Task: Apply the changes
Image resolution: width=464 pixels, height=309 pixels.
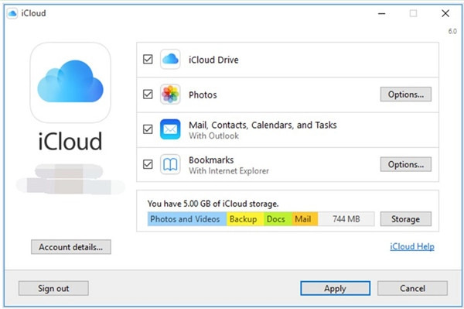Action: 336,288
